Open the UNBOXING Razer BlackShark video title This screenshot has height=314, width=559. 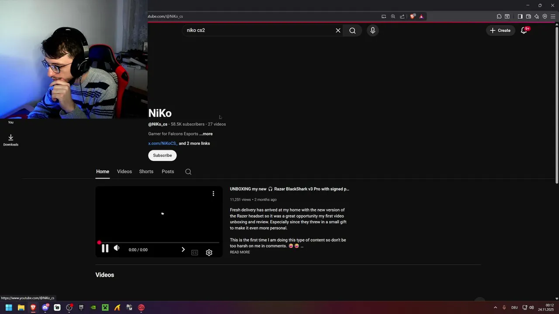click(x=290, y=189)
